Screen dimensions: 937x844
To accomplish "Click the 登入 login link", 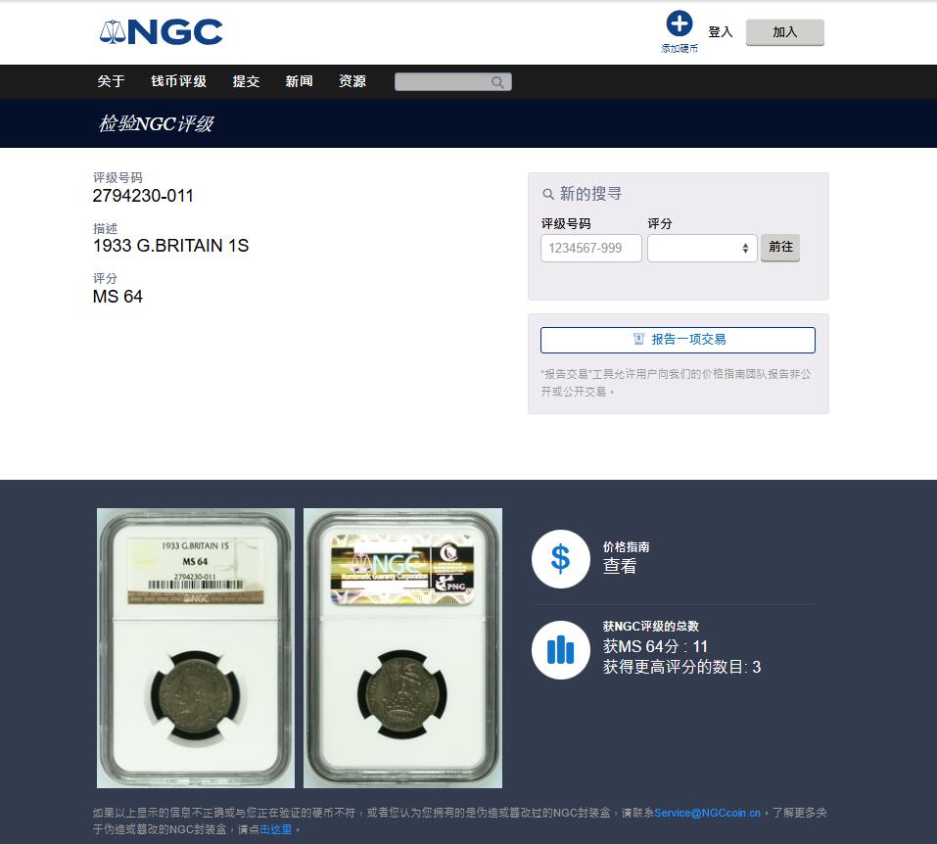I will point(720,32).
